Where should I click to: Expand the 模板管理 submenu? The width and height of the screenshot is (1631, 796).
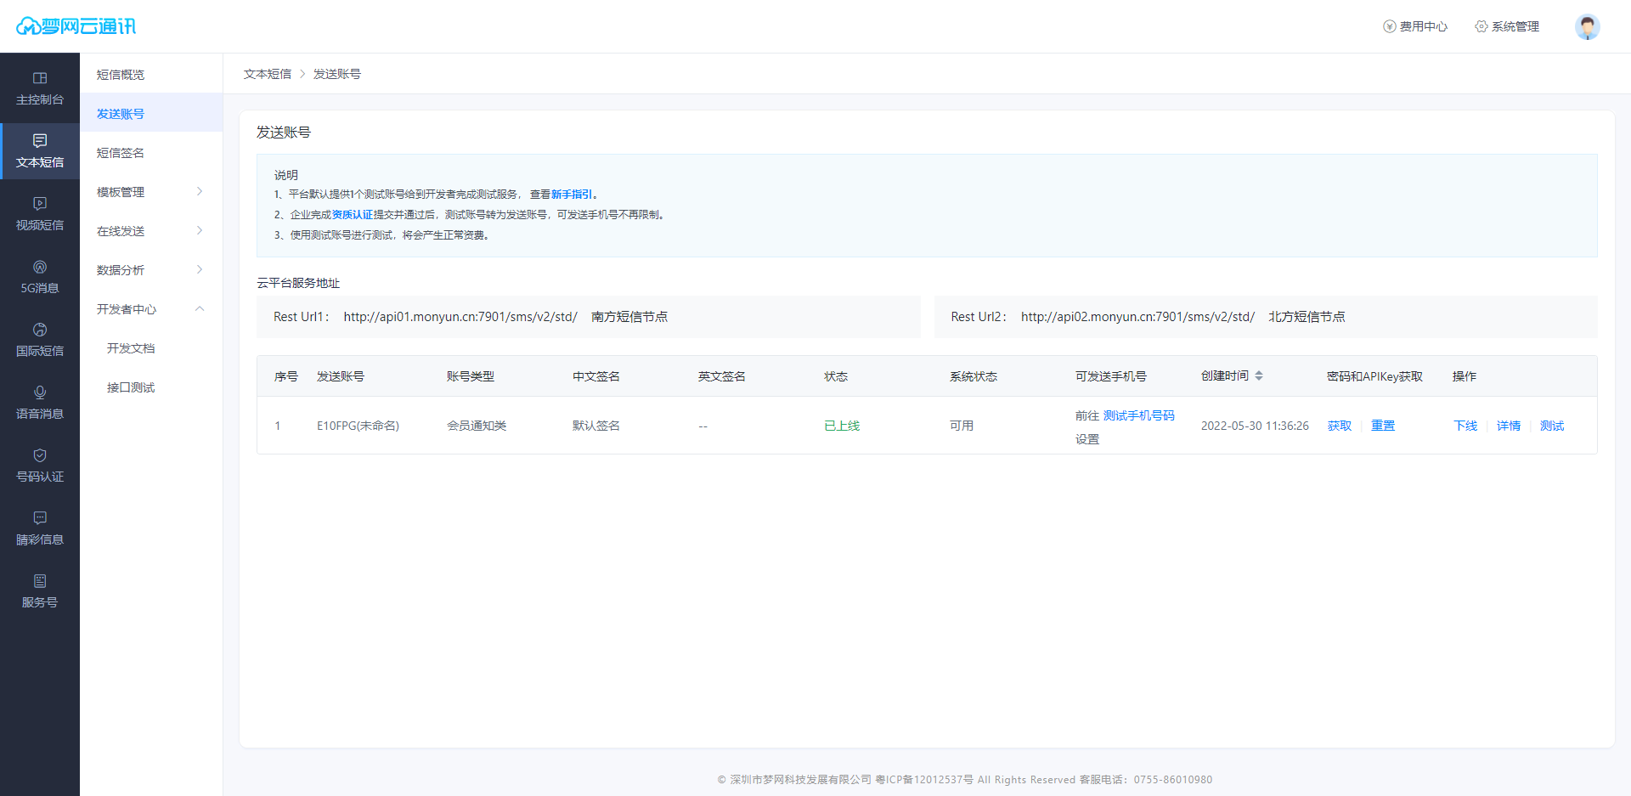151,192
